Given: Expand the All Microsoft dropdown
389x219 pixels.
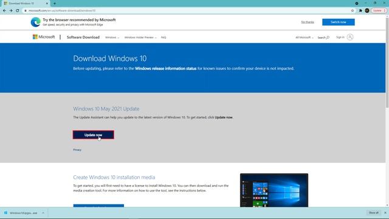Looking at the screenshot, I should coord(304,38).
